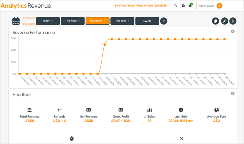Click the Revenue Performance heading
This screenshot has width=244, height=144.
point(34,32)
